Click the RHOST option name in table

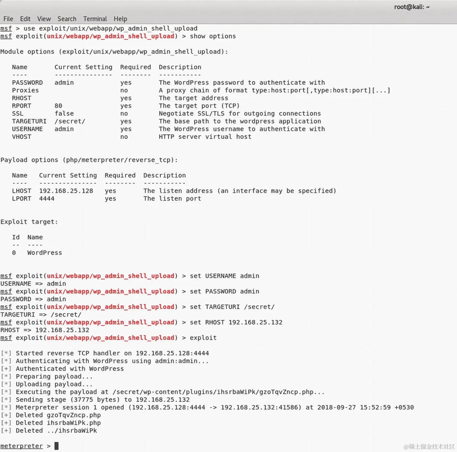tap(21, 98)
